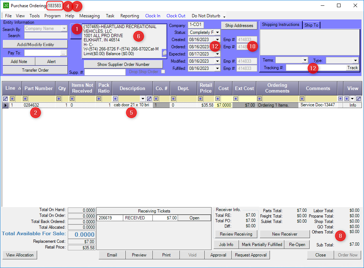Open the Items Not Received filter icon
This screenshot has width=364, height=268.
click(72, 99)
